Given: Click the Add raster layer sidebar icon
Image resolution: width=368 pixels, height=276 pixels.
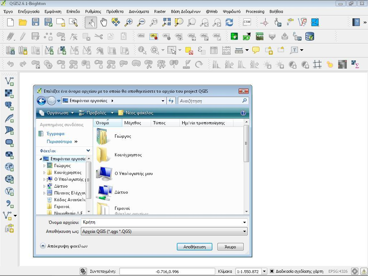Looking at the screenshot, I should point(9,93).
